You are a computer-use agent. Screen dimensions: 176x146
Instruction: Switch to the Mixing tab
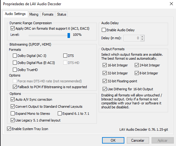pos(34,14)
